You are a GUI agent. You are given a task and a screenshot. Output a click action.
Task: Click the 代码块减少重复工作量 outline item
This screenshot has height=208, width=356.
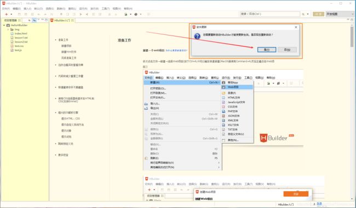point(71,76)
